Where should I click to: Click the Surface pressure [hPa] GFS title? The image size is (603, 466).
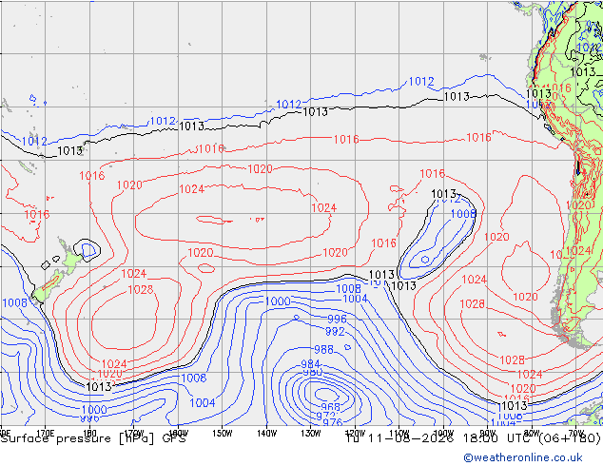[x=93, y=438]
